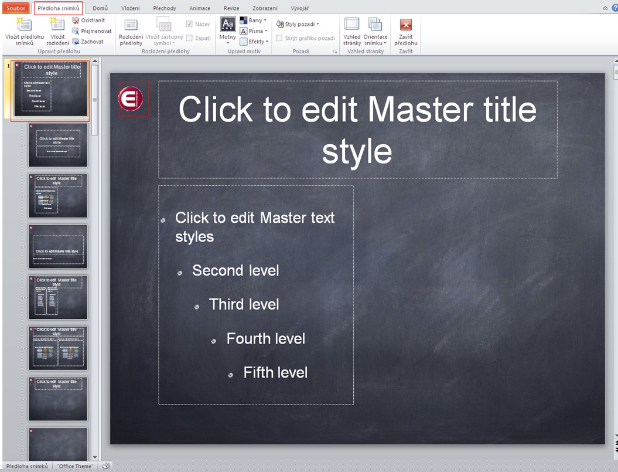Toggle the Název checkbox
The width and height of the screenshot is (618, 472).
pos(189,24)
